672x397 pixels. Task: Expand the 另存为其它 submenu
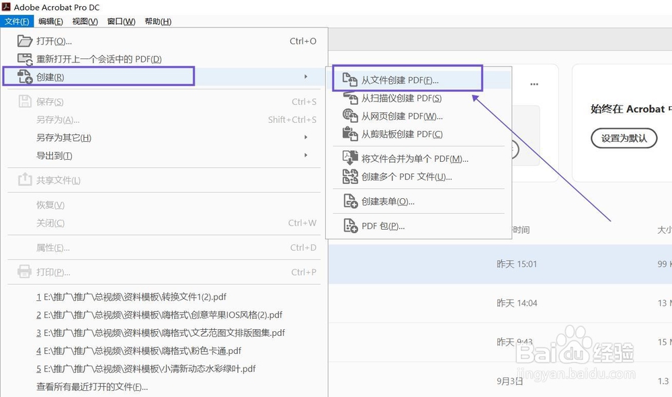click(306, 138)
